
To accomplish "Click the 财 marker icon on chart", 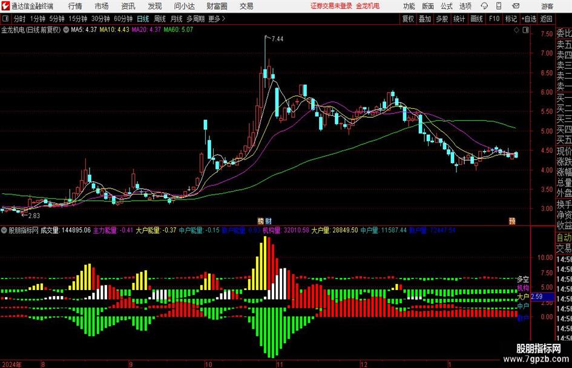I will [269, 221].
